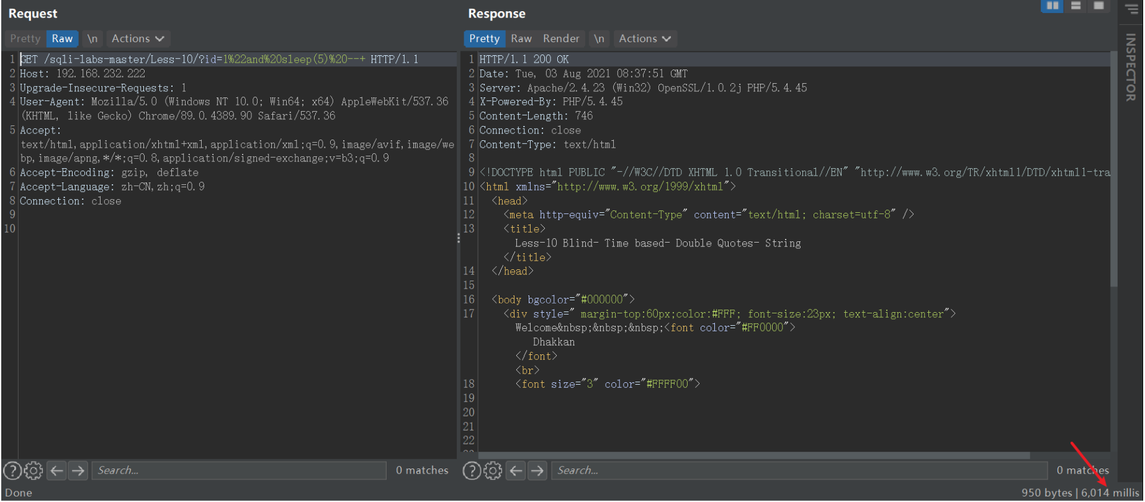This screenshot has height=502, width=1145.
Task: Toggle Request non-printable characters (\n)
Action: pyautogui.click(x=92, y=38)
